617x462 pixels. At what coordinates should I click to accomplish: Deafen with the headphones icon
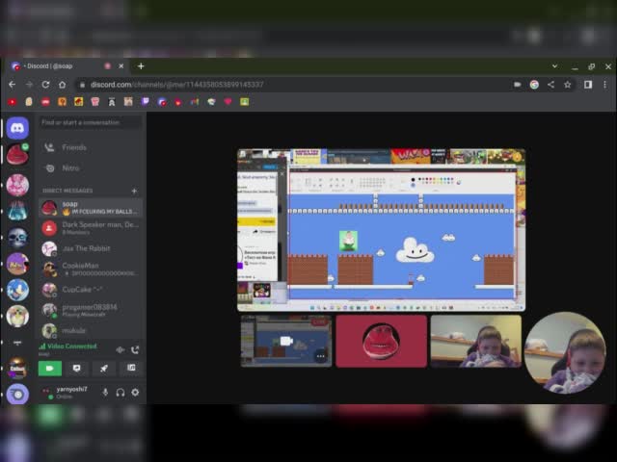(121, 392)
